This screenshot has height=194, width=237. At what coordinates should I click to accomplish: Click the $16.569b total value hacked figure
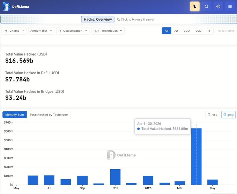click(x=19, y=61)
